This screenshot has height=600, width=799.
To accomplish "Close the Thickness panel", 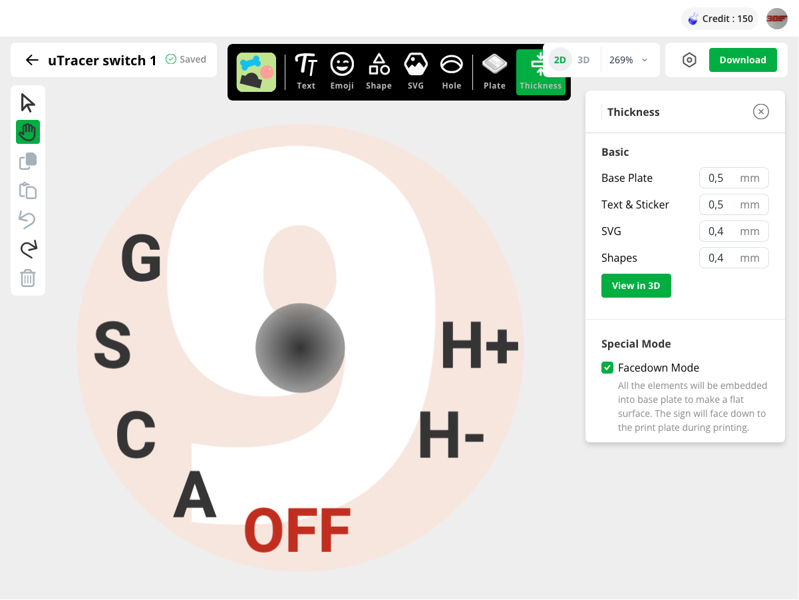I will pos(761,112).
